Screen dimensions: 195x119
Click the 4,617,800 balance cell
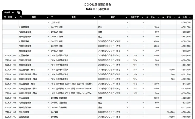pos(184,84)
